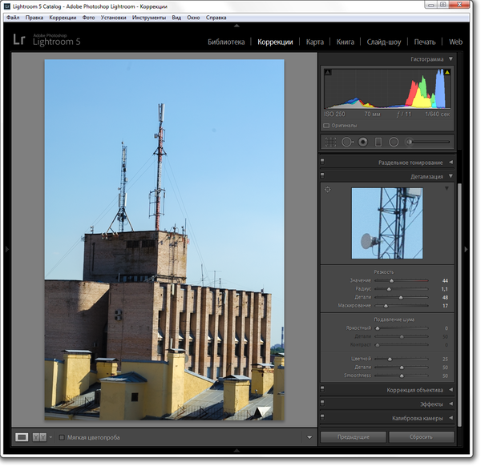Click the antenna detail preview thumbnail

tap(387, 223)
